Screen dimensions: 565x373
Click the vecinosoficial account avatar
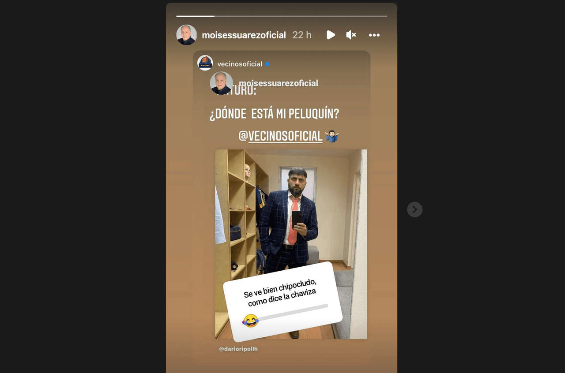click(205, 63)
